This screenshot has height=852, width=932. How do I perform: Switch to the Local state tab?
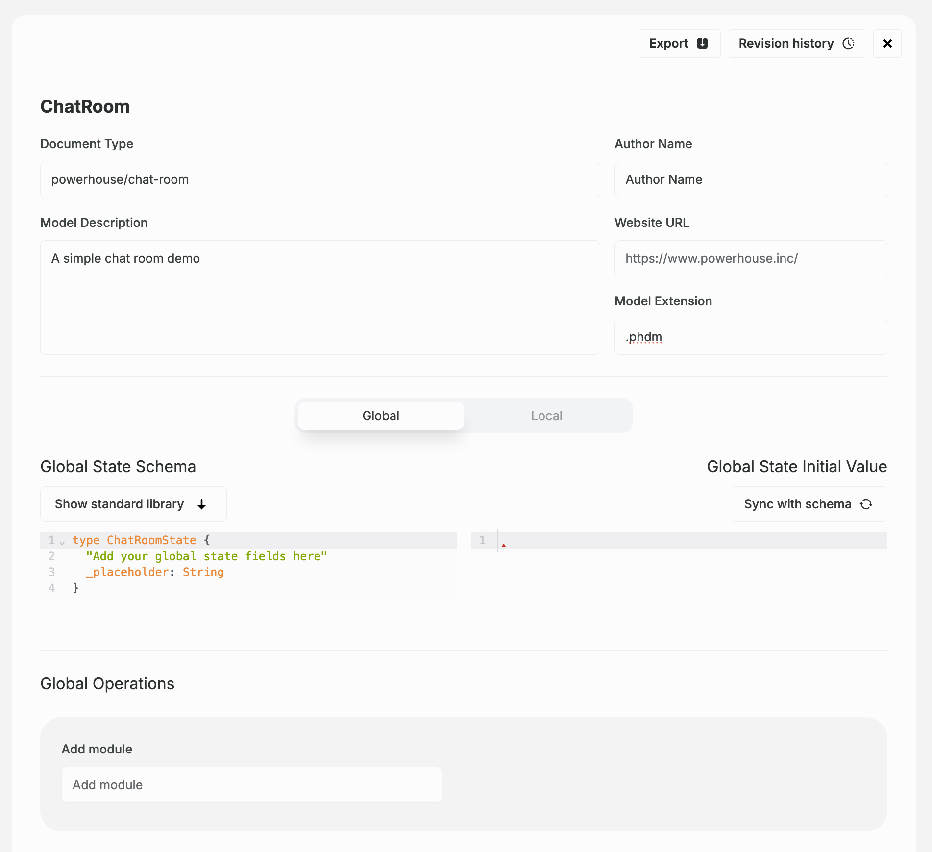point(546,415)
